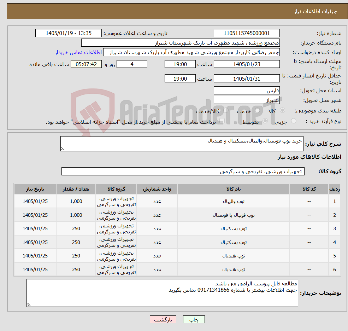
Task: Click the کد کالا column header
Action: 309,189
